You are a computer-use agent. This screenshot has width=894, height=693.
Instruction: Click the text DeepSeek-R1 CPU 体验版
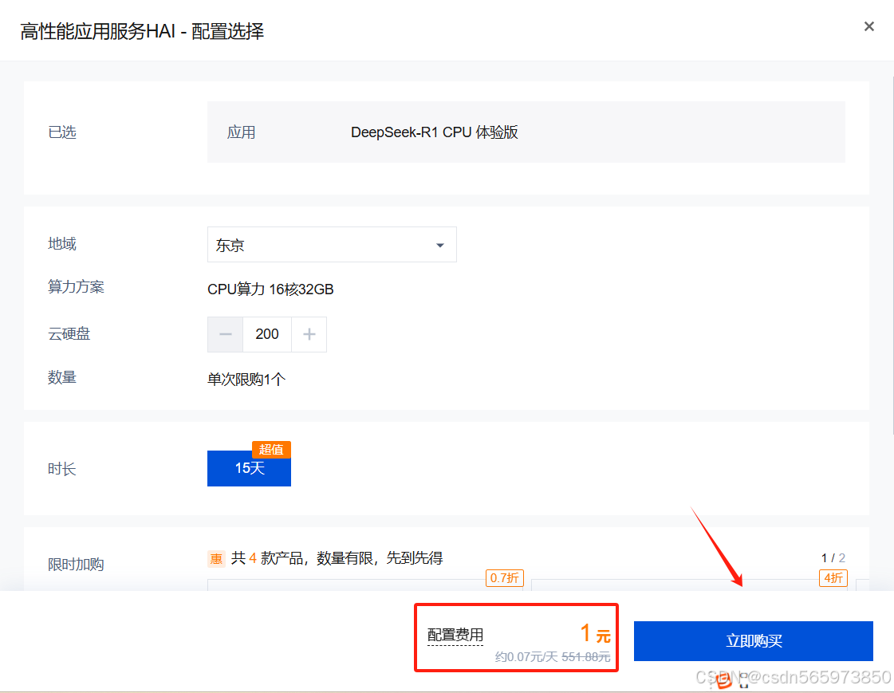pos(435,132)
